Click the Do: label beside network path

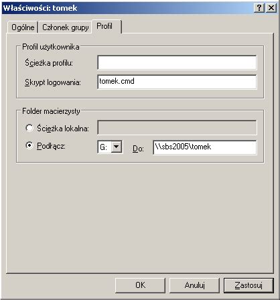click(x=138, y=149)
